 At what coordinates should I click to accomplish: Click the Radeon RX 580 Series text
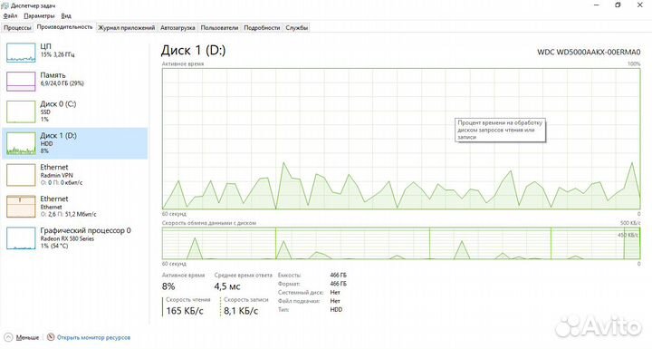67,238
